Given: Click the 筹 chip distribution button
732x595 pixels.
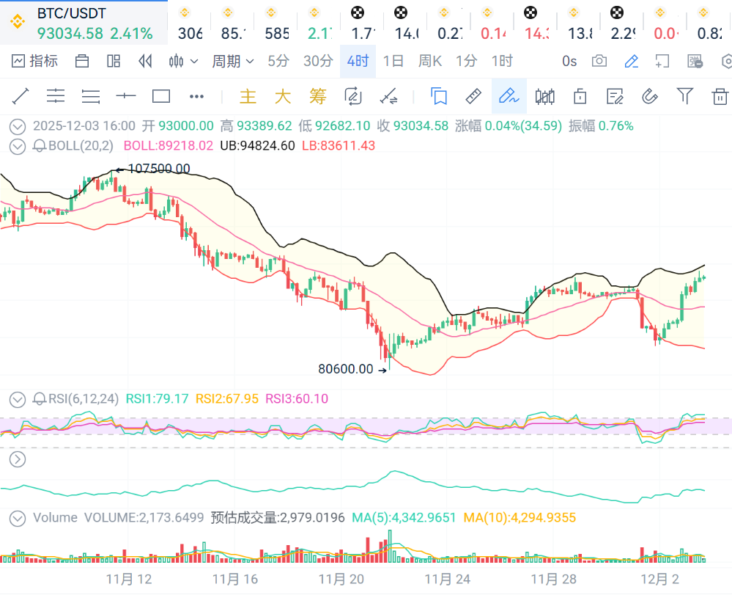Looking at the screenshot, I should click(317, 96).
